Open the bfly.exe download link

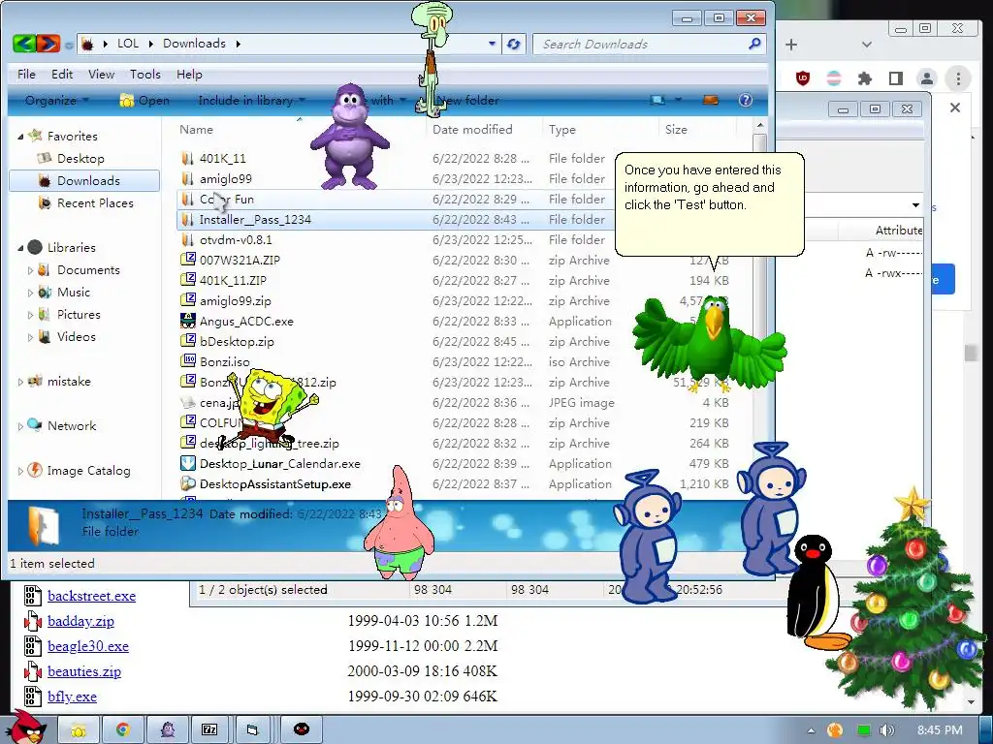pyautogui.click(x=72, y=697)
